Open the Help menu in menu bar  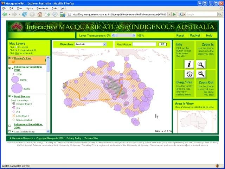pos(63,8)
